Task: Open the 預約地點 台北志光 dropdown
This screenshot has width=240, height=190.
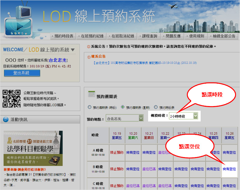Action: pyautogui.click(x=124, y=118)
